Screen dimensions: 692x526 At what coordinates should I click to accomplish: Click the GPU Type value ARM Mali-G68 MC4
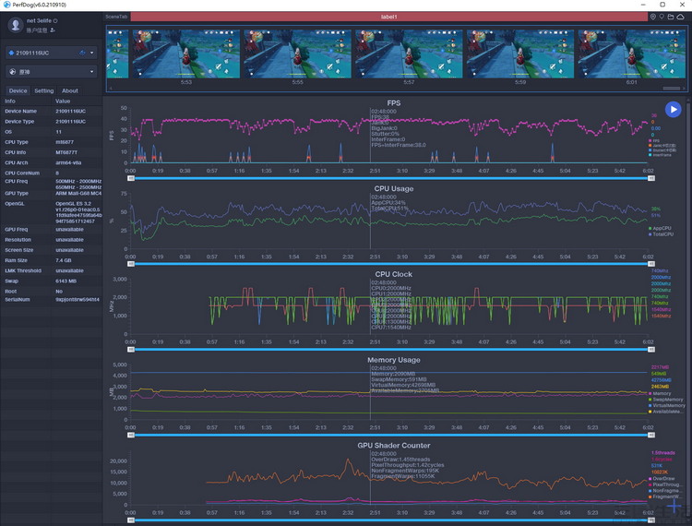click(78, 193)
